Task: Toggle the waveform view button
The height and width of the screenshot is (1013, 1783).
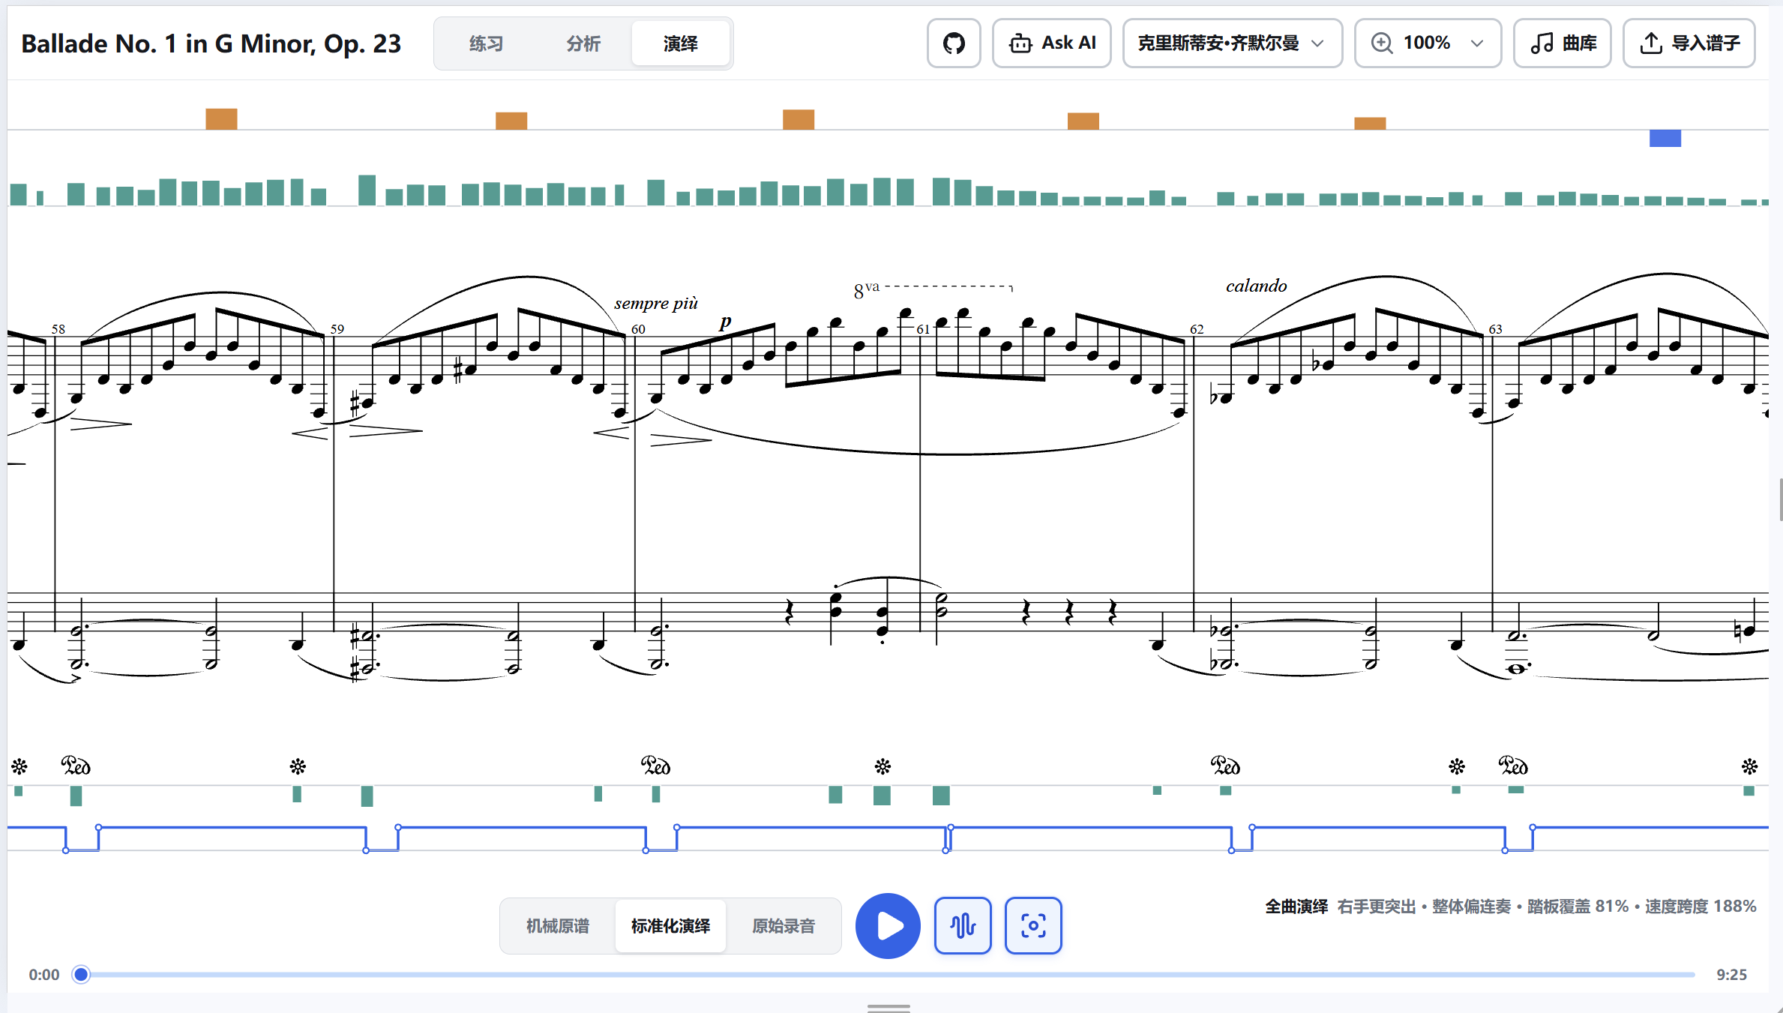Action: pos(963,926)
